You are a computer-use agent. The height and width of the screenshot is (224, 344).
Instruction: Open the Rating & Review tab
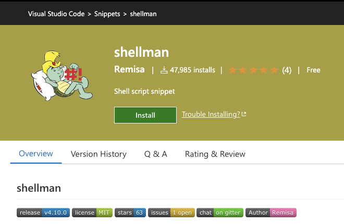[215, 154]
